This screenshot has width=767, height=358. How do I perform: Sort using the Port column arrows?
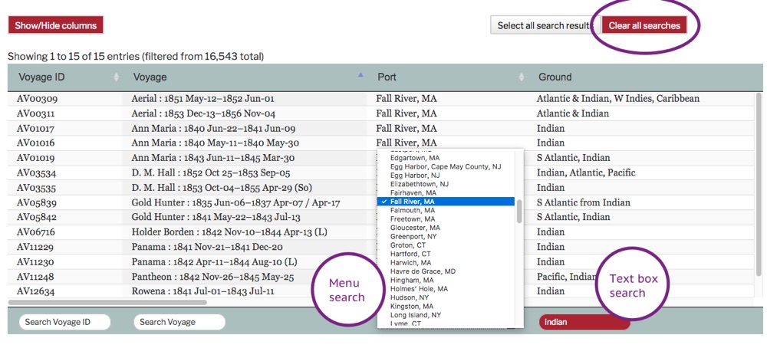[x=521, y=77]
